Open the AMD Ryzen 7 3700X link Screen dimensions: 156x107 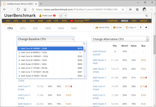(x=99, y=71)
